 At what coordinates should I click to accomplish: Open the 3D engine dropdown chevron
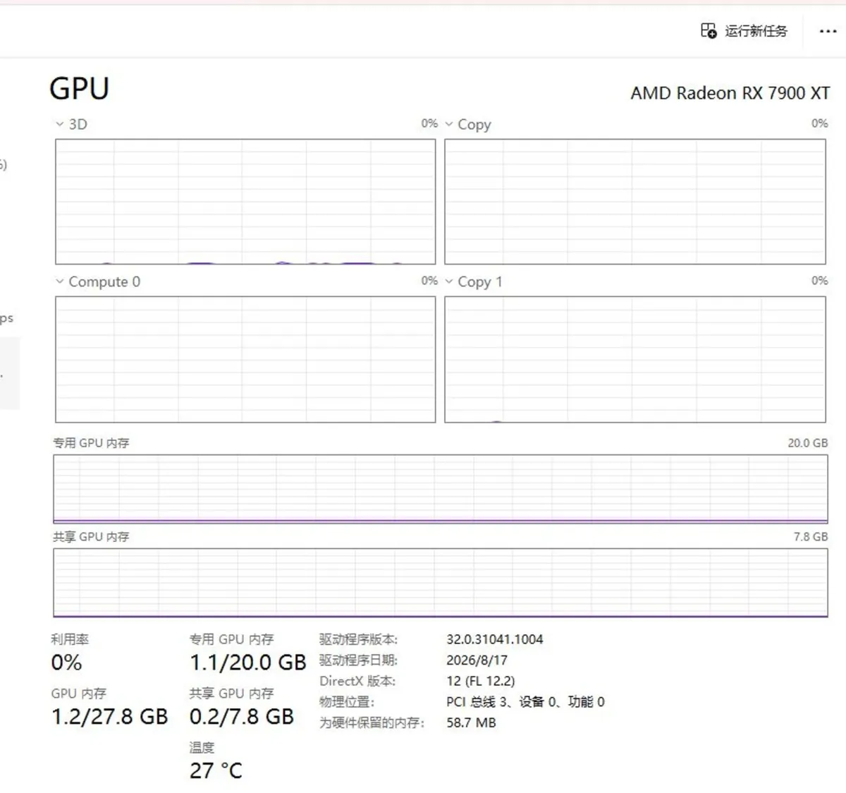60,124
